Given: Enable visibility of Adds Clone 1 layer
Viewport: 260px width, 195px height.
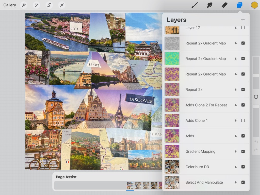Looking at the screenshot, I should point(243,121).
